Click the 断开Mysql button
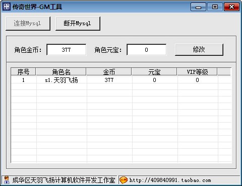The height and width of the screenshot is (186, 242). point(78,24)
